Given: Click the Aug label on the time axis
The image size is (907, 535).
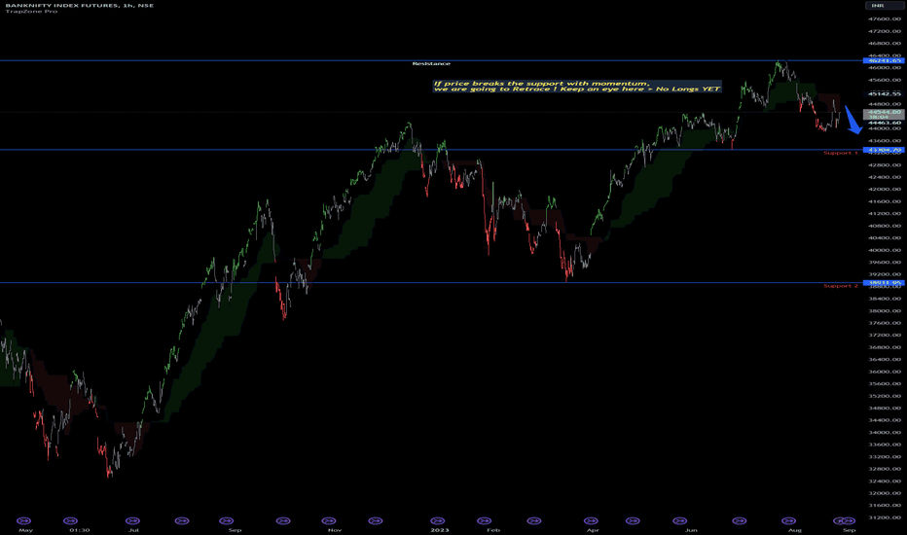Looking at the screenshot, I should pyautogui.click(x=795, y=530).
